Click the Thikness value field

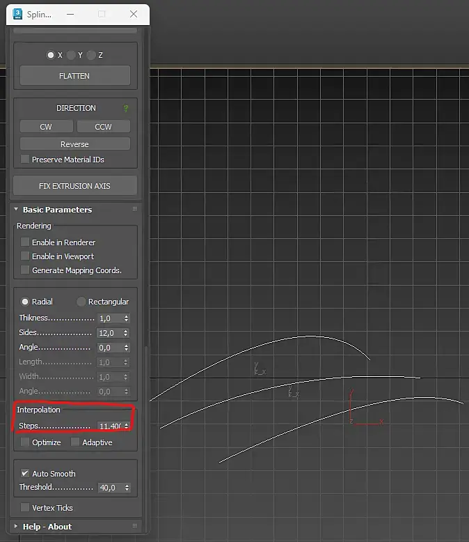[x=109, y=318]
